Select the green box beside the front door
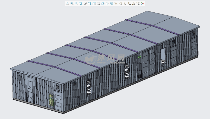The height and width of the screenshot is (119, 210). point(51,101)
